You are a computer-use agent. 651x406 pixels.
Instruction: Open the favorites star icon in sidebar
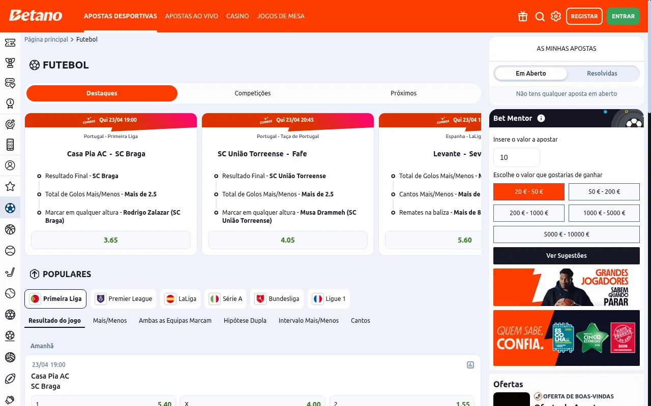(x=10, y=187)
